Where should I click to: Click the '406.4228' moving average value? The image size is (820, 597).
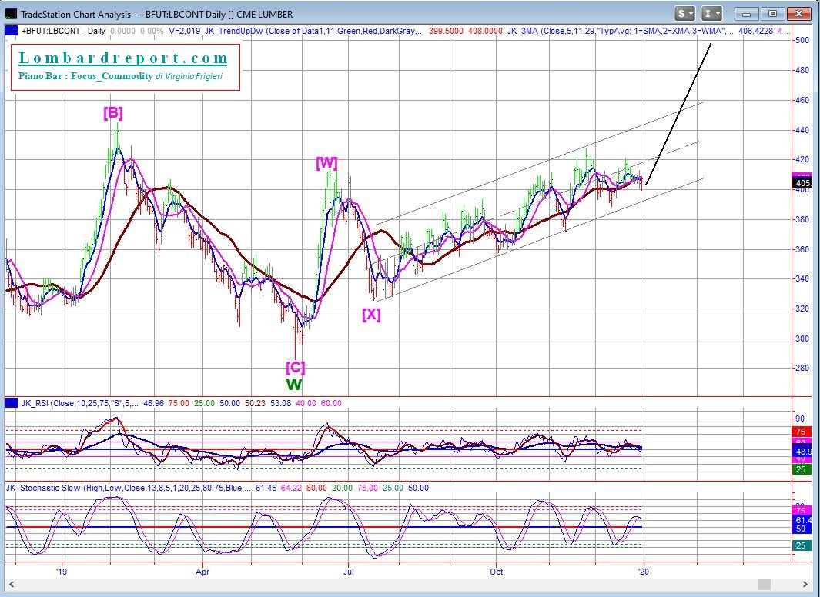[x=755, y=31]
